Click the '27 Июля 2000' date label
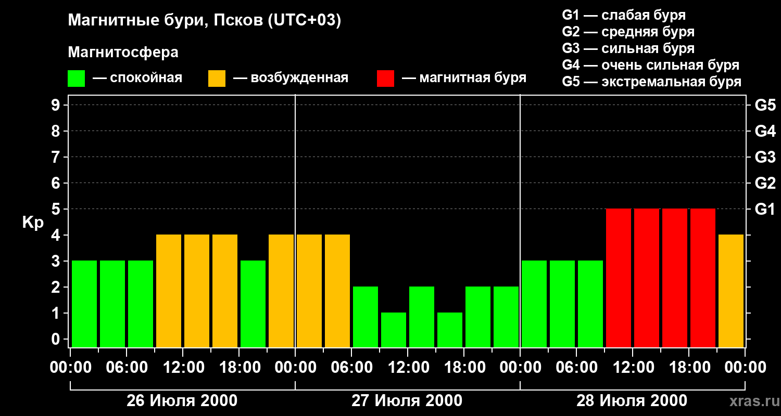 pyautogui.click(x=407, y=401)
